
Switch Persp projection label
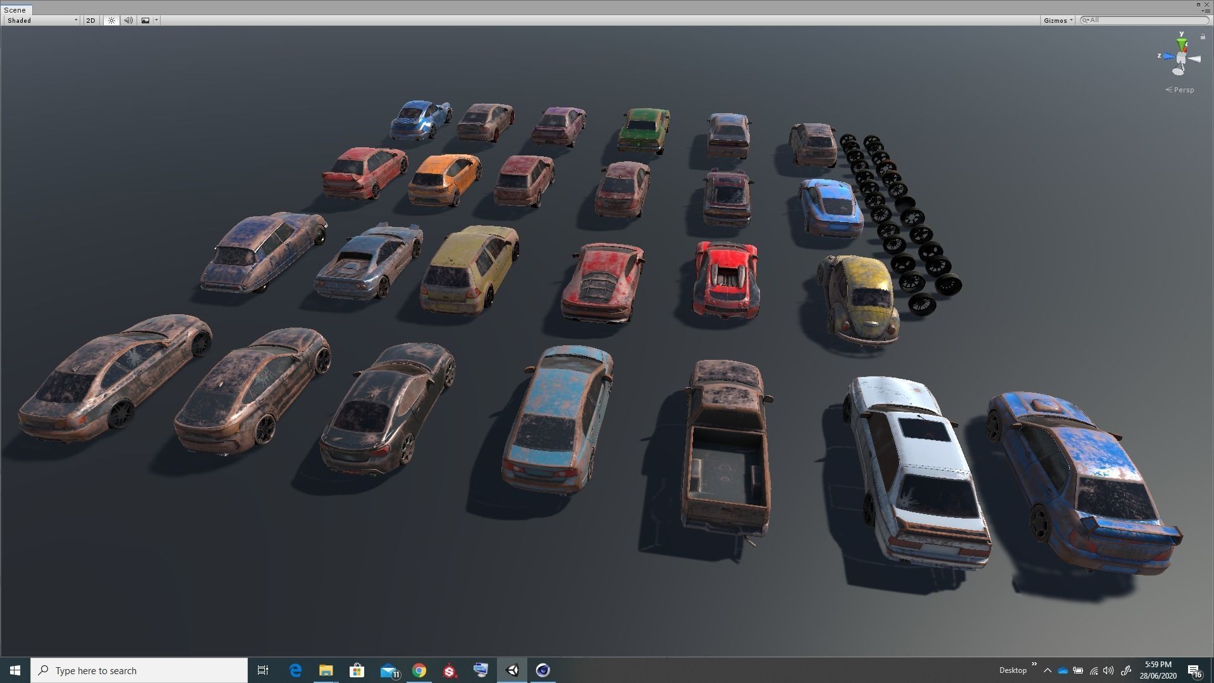tap(1180, 90)
